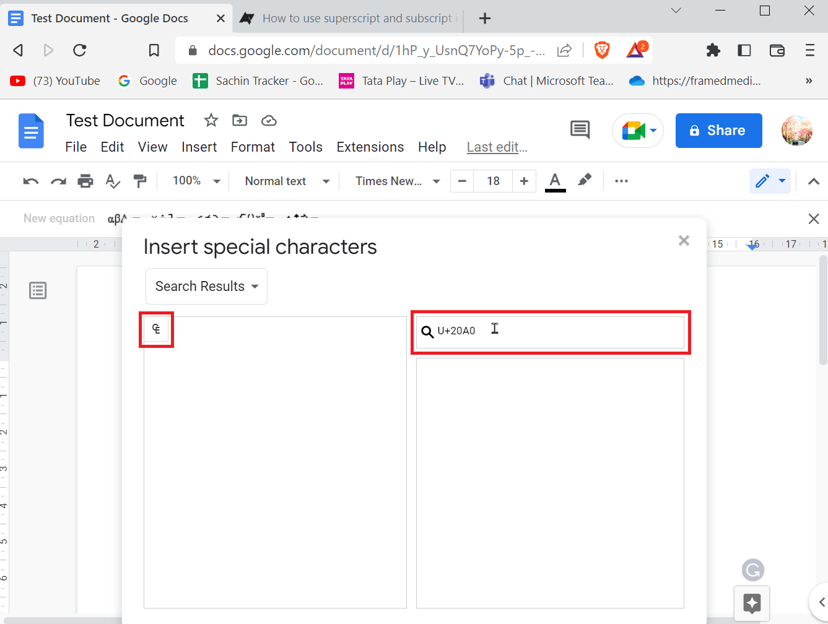Open the File menu
Viewport: 828px width, 624px height.
click(x=76, y=147)
